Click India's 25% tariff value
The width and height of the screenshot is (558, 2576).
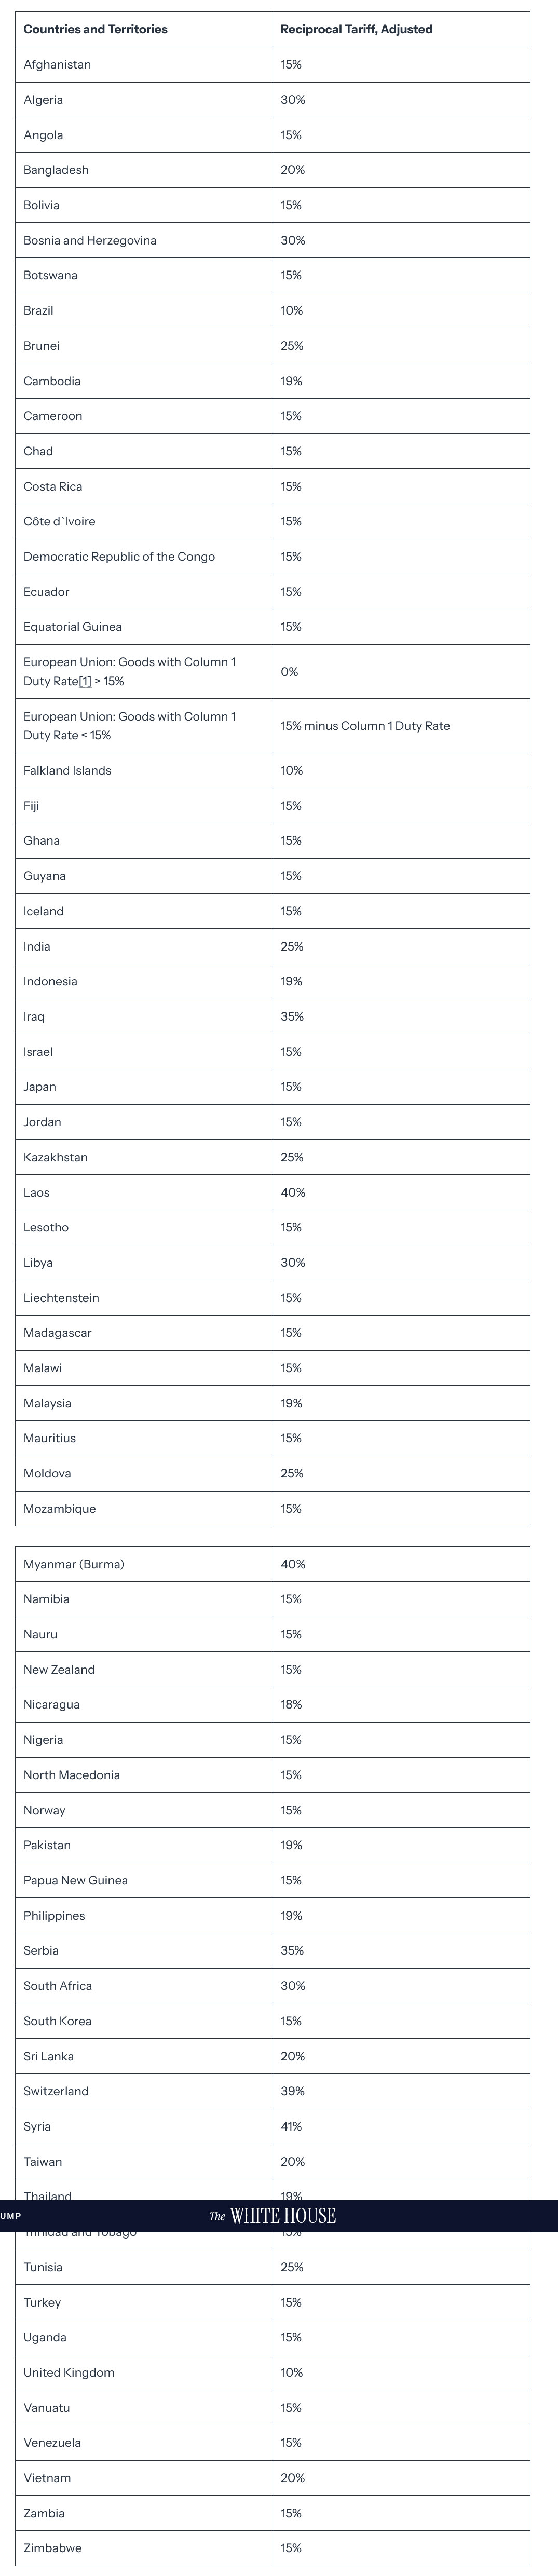[x=291, y=946]
